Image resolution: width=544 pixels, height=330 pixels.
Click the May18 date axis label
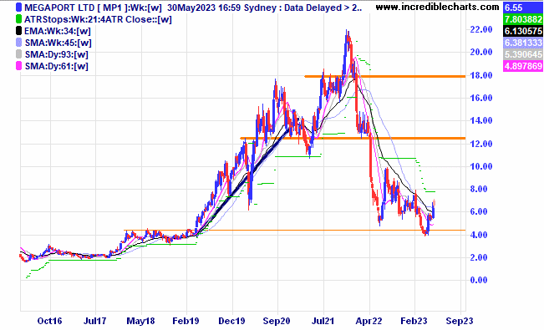(x=140, y=321)
